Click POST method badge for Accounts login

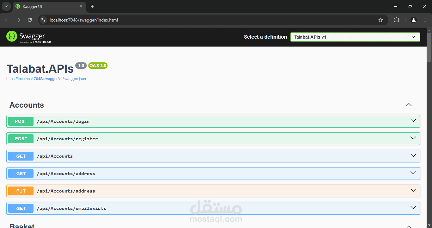(x=21, y=121)
